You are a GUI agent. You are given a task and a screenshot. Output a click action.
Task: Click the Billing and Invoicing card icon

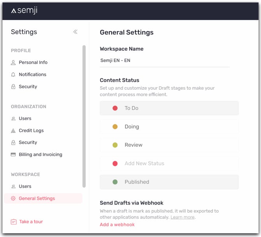point(13,154)
